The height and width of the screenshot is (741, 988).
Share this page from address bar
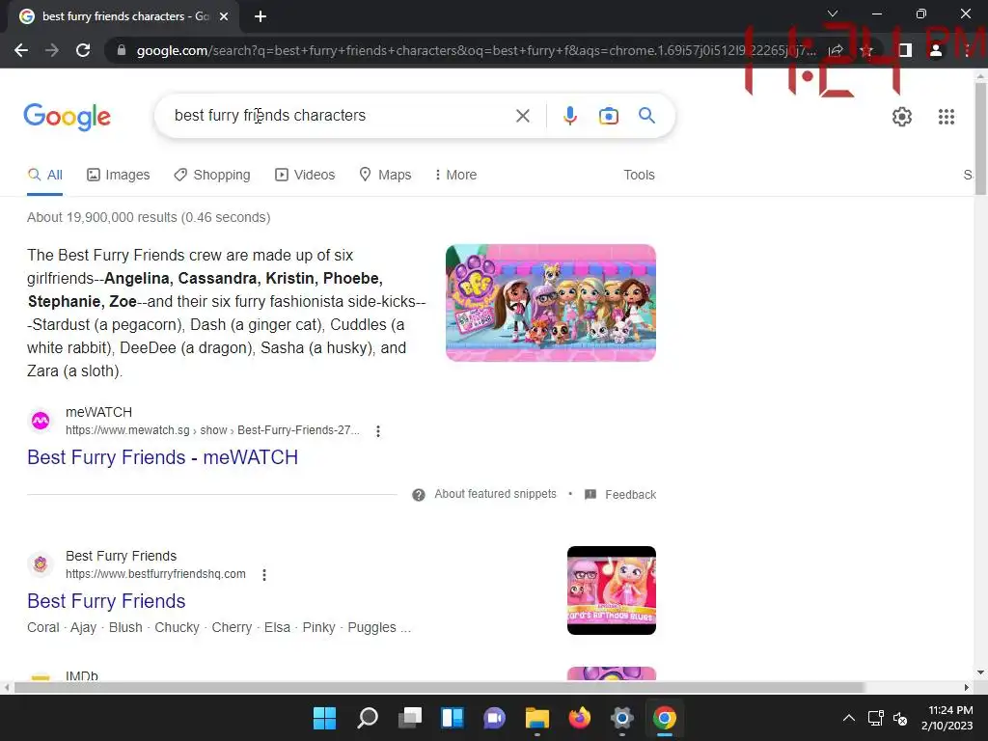(x=836, y=50)
